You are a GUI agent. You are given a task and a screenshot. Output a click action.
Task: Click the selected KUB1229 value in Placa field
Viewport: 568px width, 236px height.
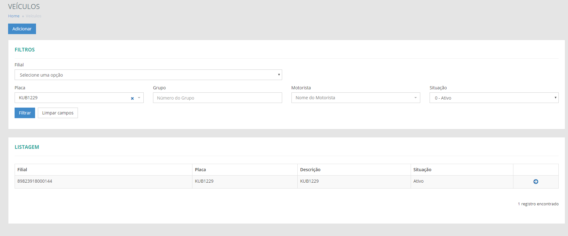tap(28, 98)
